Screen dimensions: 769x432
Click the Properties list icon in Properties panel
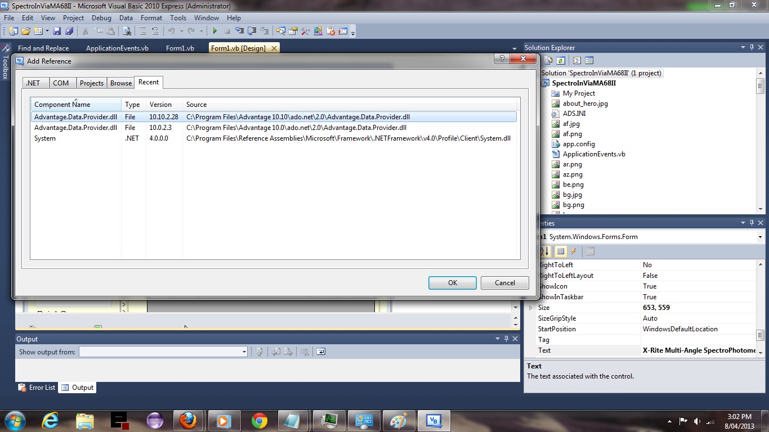tap(561, 251)
